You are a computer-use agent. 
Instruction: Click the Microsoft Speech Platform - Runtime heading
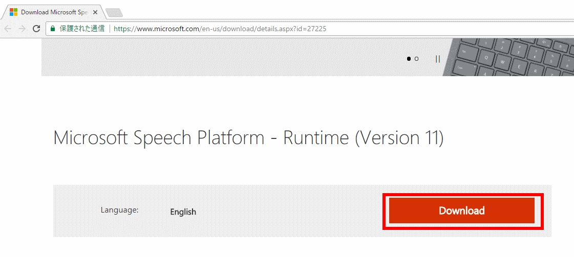248,138
